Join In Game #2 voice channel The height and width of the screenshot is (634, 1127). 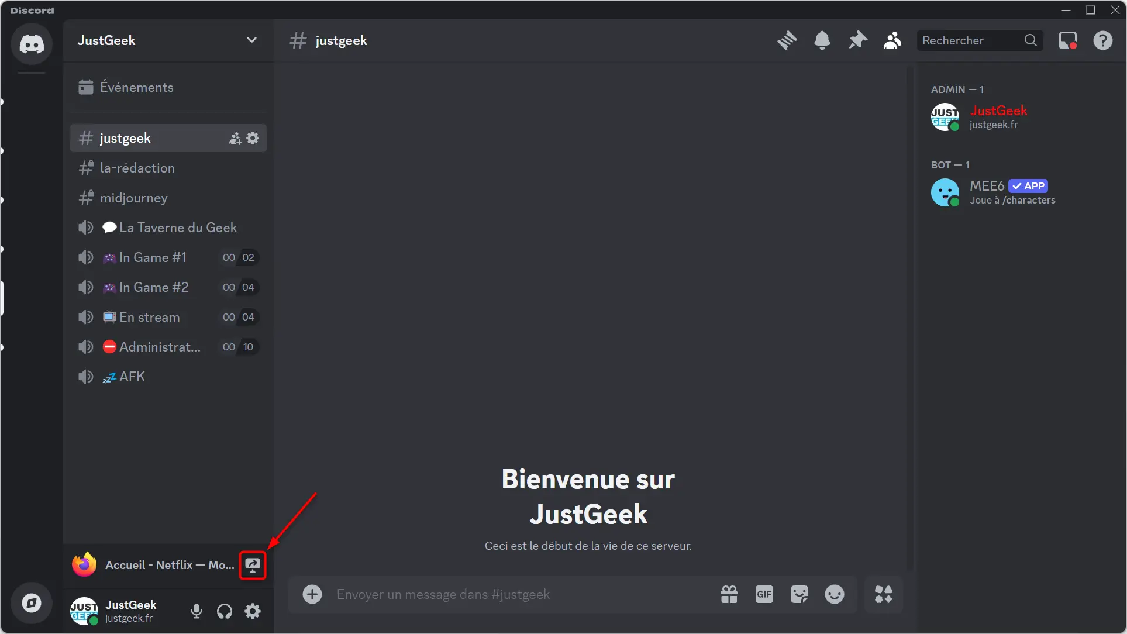click(168, 287)
